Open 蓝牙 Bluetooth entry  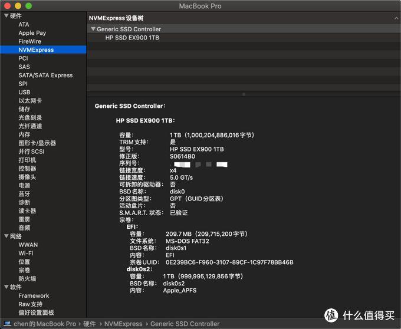[24, 194]
